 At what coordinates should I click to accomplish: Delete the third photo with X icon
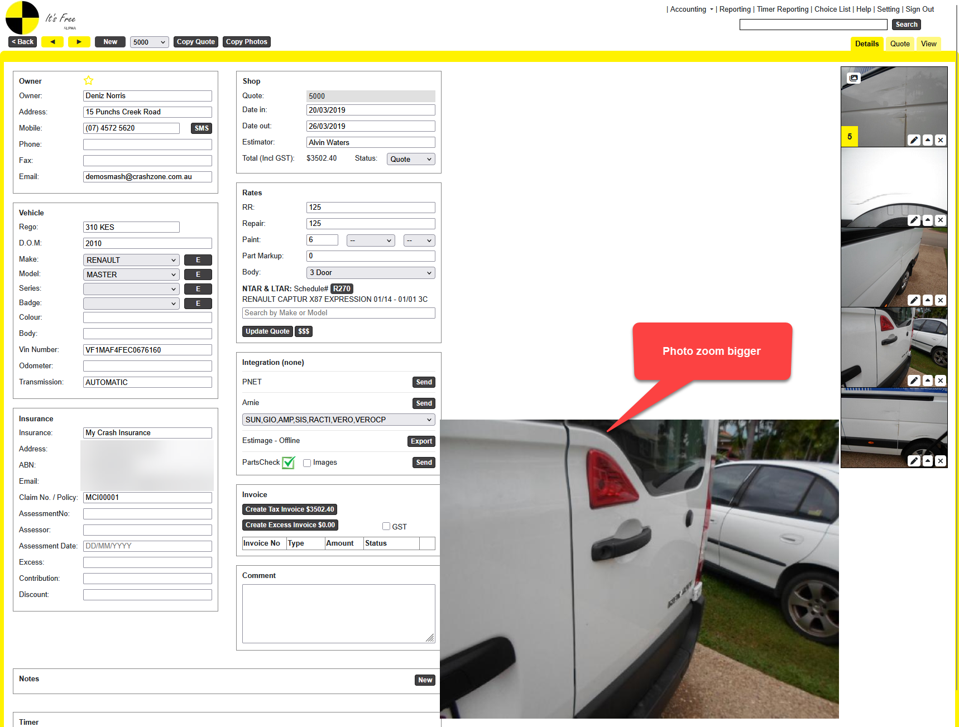pyautogui.click(x=941, y=300)
